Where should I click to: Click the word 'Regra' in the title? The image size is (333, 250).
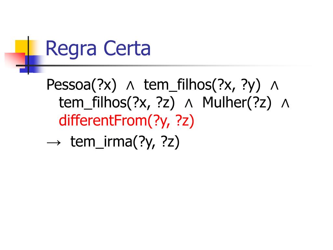pyautogui.click(x=71, y=49)
